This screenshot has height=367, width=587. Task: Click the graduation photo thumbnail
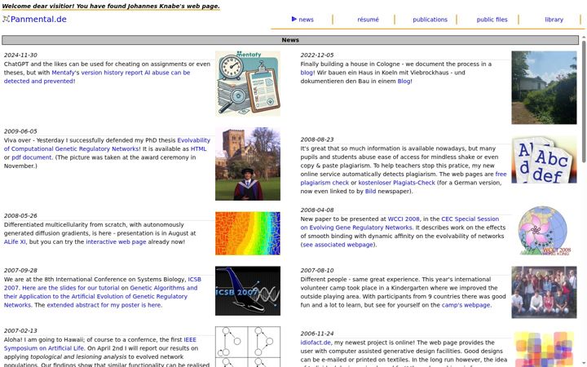(248, 164)
